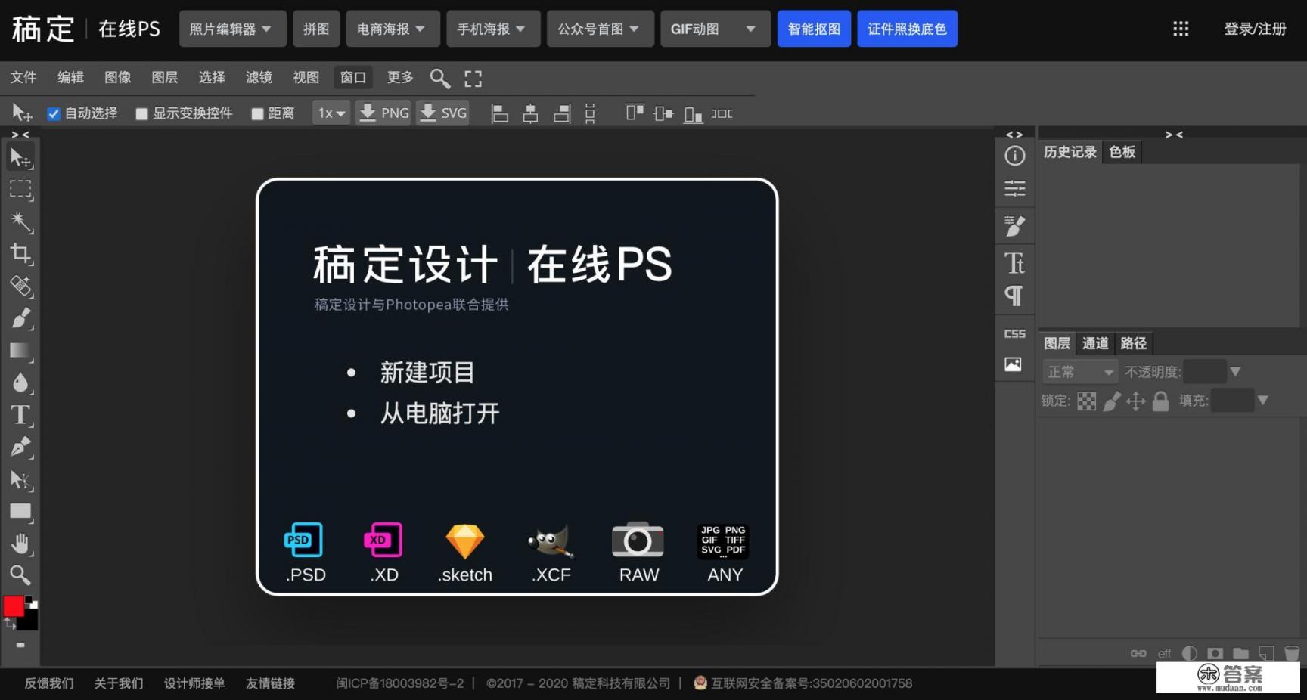Screen dimensions: 1307x700
Task: Select the Magic Wand tool
Action: point(20,221)
